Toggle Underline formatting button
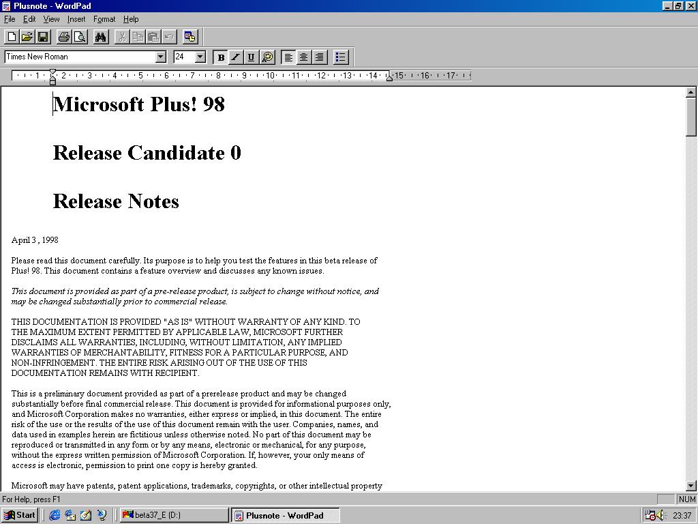Screen dimensions: 698x524 coord(251,57)
